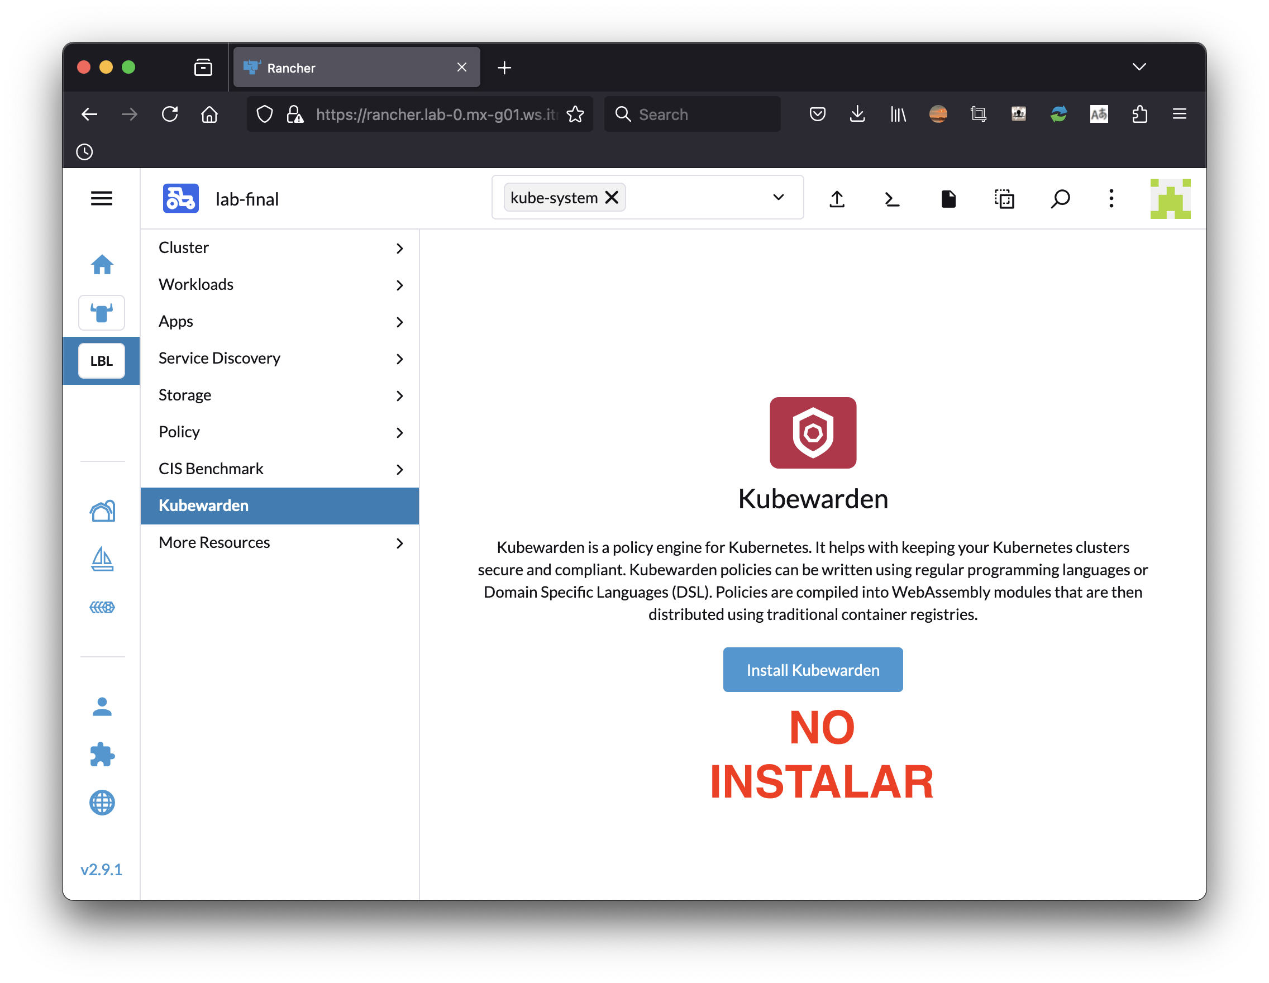Click tracking protection shield icon

point(264,114)
